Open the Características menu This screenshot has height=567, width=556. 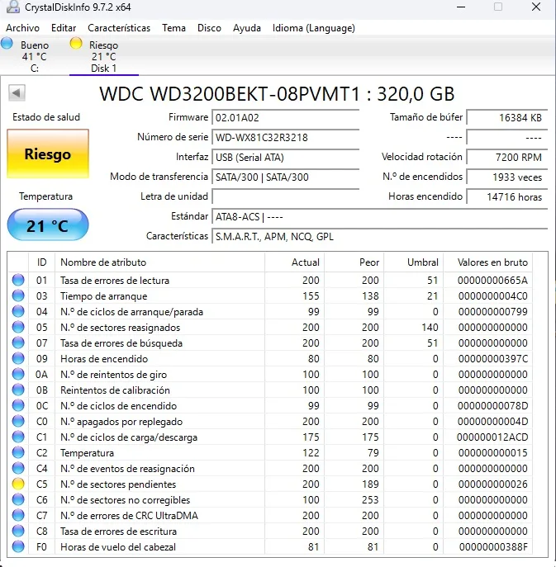(119, 28)
